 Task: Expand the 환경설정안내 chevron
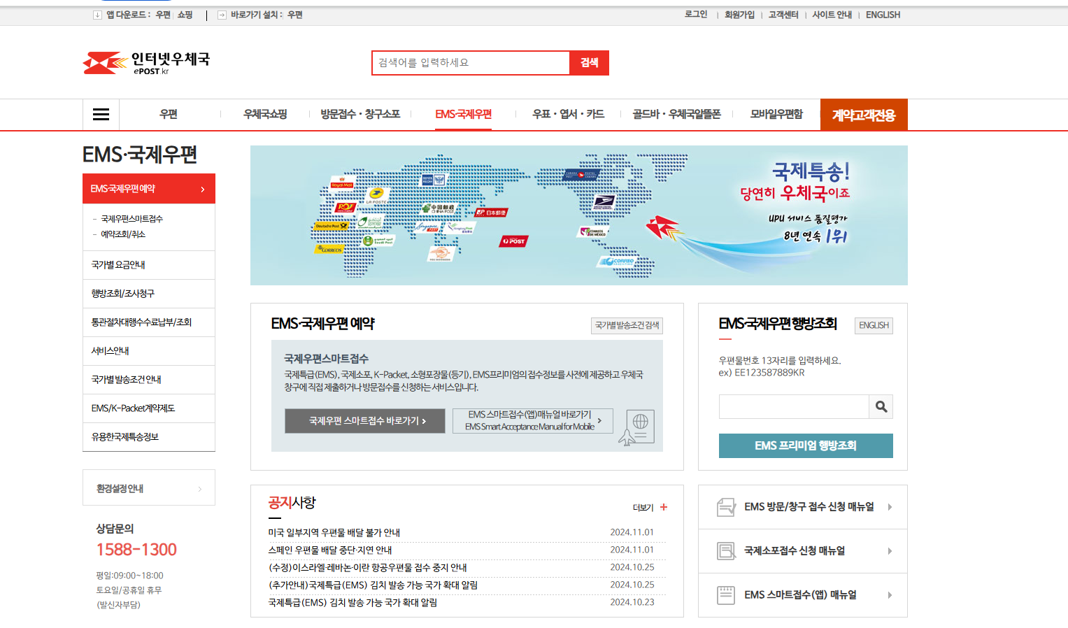tap(200, 489)
